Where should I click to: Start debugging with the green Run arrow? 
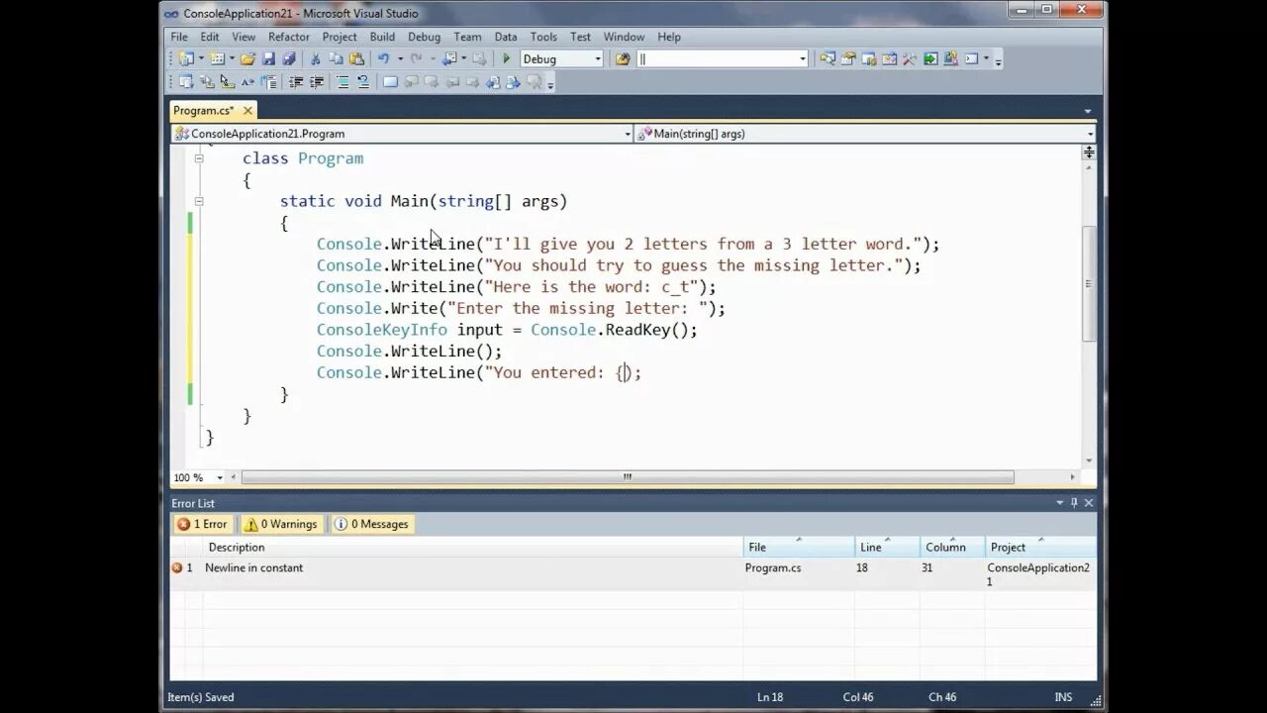505,57
